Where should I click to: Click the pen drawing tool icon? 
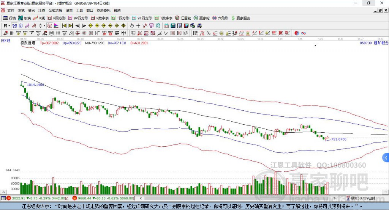pos(5,33)
